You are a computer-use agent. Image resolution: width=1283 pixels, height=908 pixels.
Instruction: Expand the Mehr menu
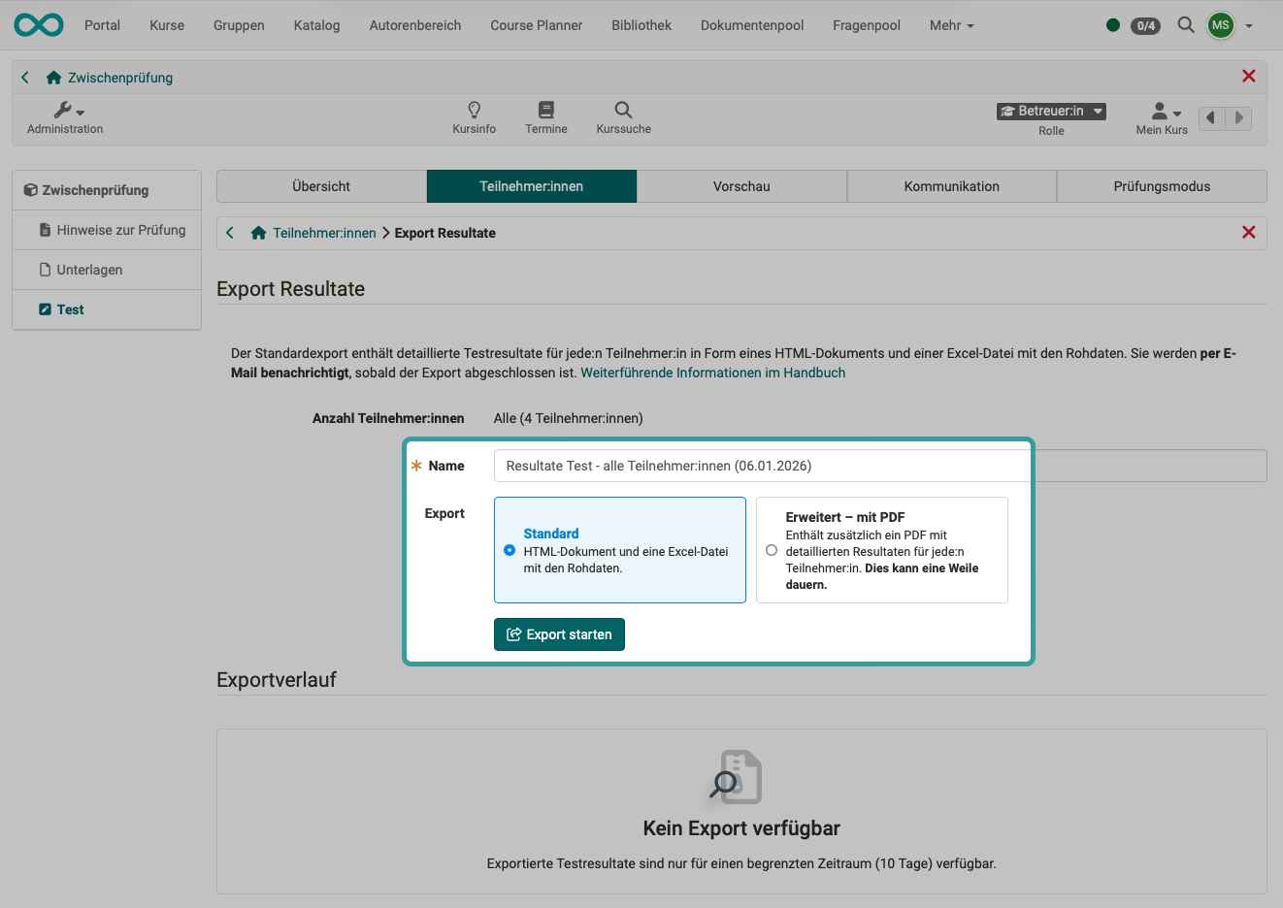click(949, 25)
